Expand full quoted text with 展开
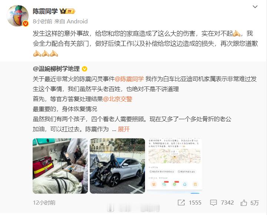The width and height of the screenshot is (267, 215). [x=123, y=129]
